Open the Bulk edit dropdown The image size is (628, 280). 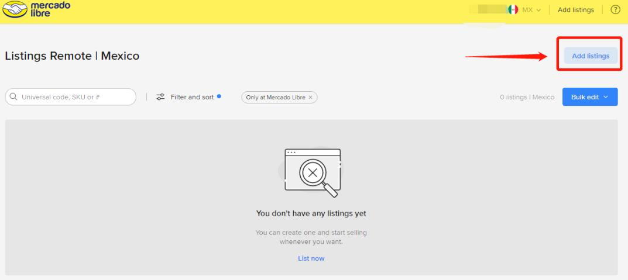[589, 97]
